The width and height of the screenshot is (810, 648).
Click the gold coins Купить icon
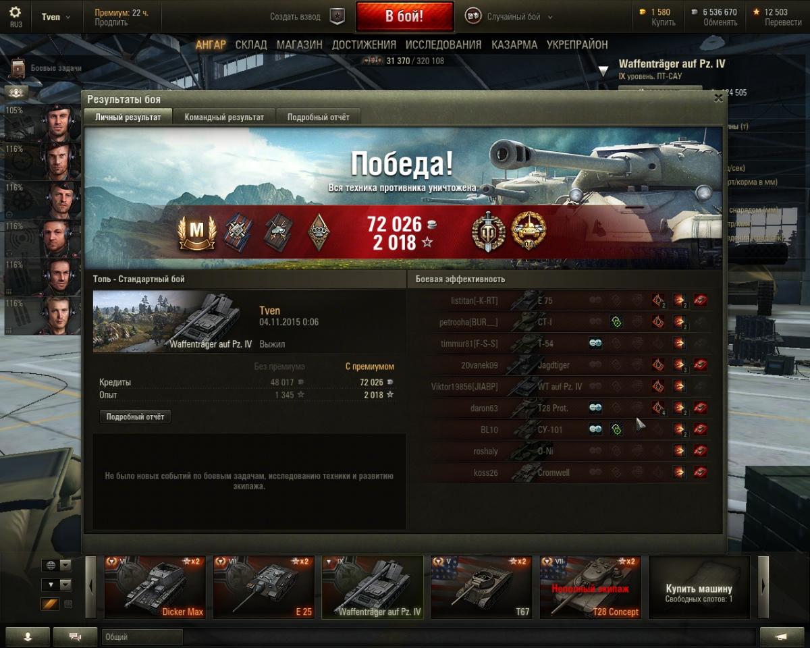[x=641, y=12]
